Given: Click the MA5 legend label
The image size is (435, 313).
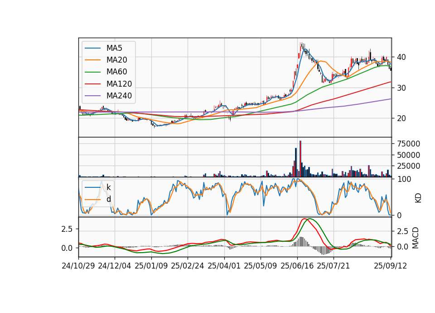Looking at the screenshot, I should tap(114, 48).
